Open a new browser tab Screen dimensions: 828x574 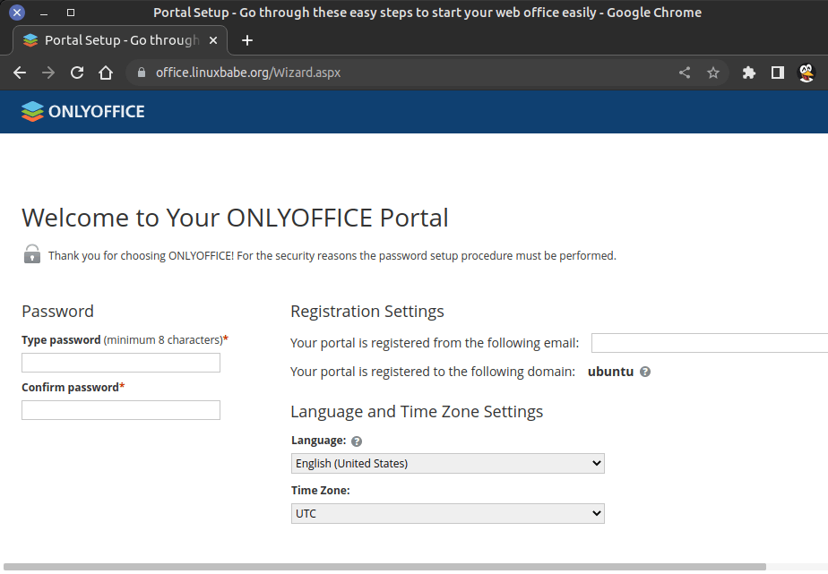(x=247, y=40)
